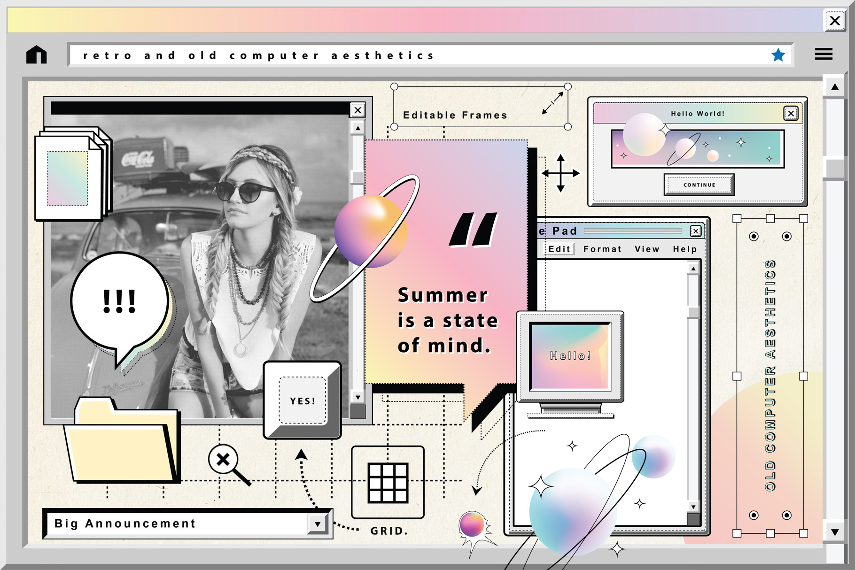Open the Format menu in the Pad window
855x570 pixels.
click(x=602, y=249)
